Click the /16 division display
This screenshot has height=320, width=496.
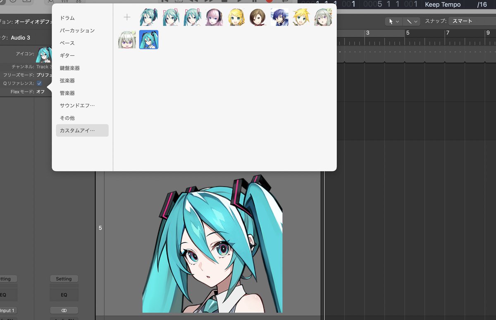482,5
